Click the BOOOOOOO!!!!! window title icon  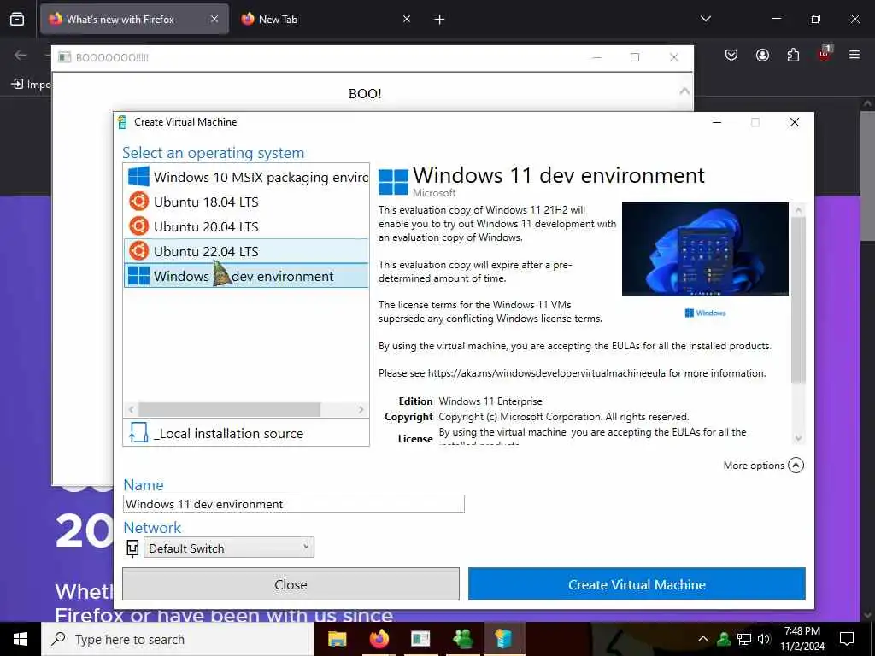pos(65,57)
